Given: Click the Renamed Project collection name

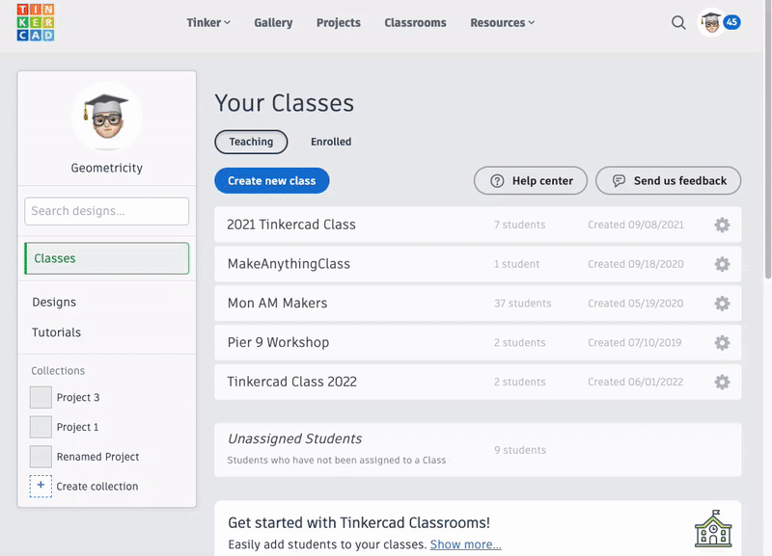Looking at the screenshot, I should (97, 457).
